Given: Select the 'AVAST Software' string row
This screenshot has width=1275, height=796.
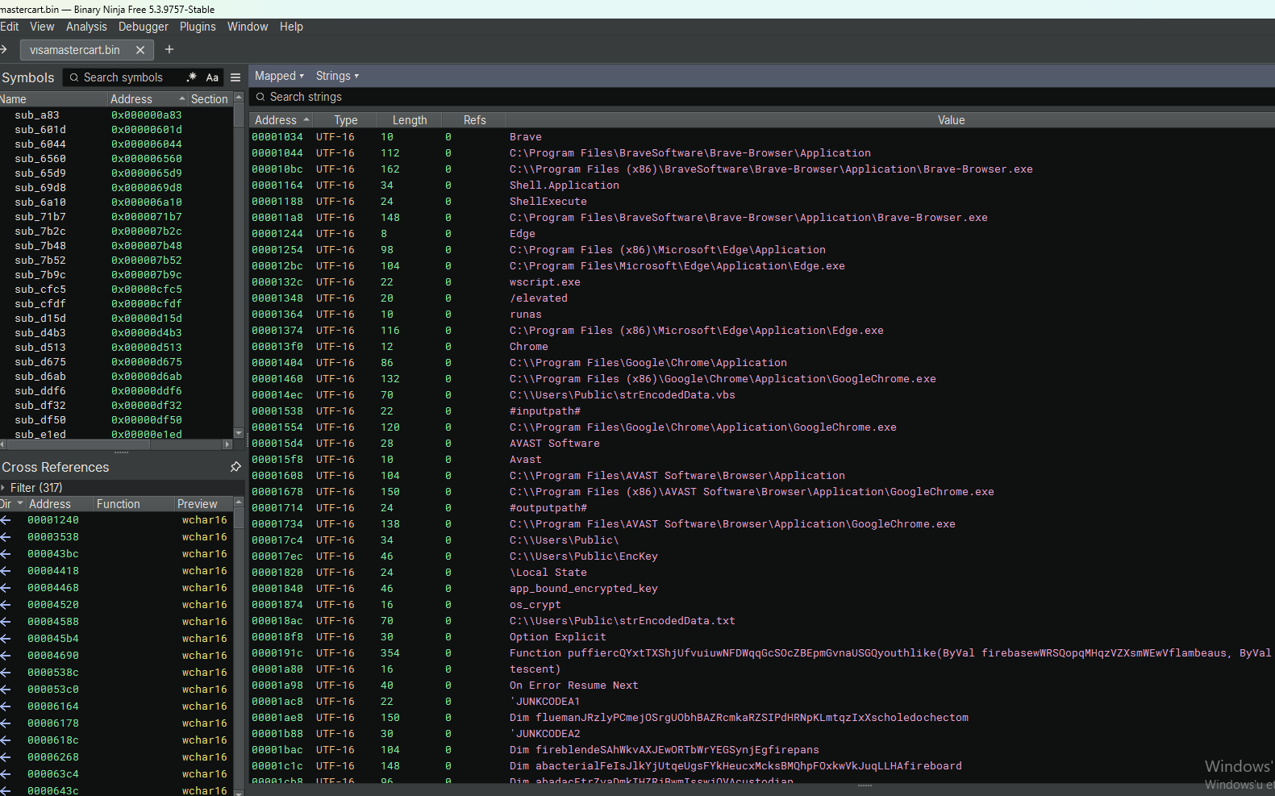Looking at the screenshot, I should point(762,444).
